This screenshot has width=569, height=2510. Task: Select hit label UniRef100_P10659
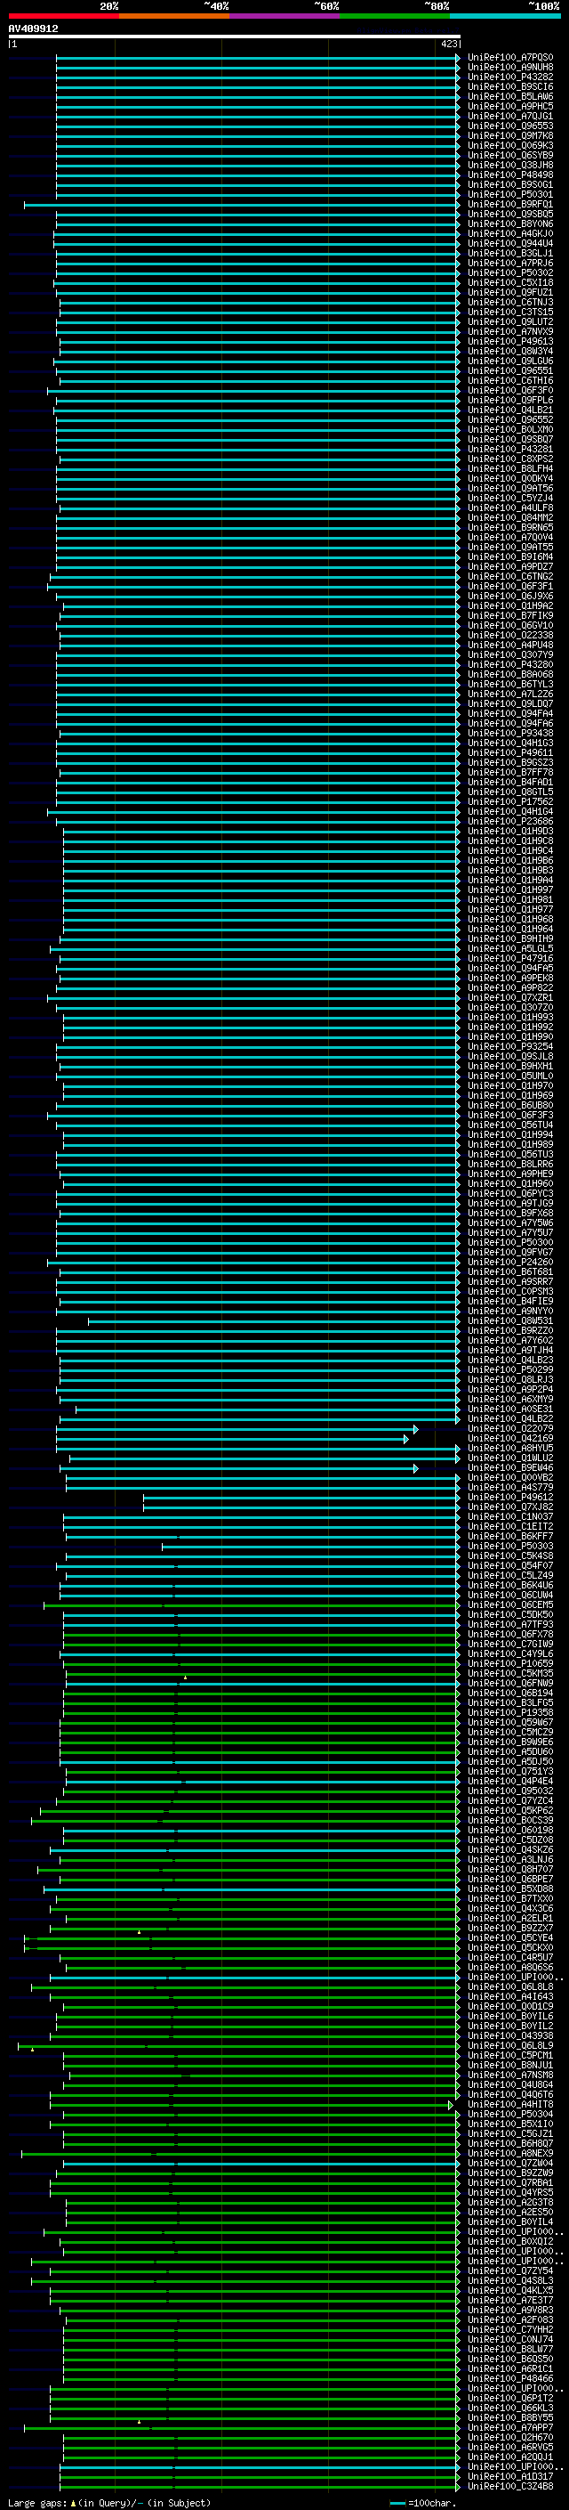510,1664
